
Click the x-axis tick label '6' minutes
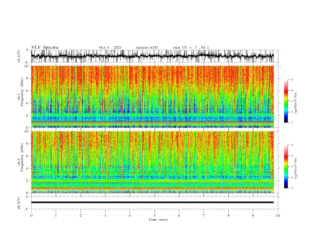[x=179, y=216]
